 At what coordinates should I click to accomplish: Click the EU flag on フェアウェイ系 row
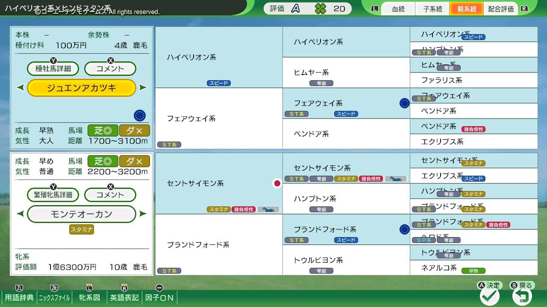[x=404, y=103]
